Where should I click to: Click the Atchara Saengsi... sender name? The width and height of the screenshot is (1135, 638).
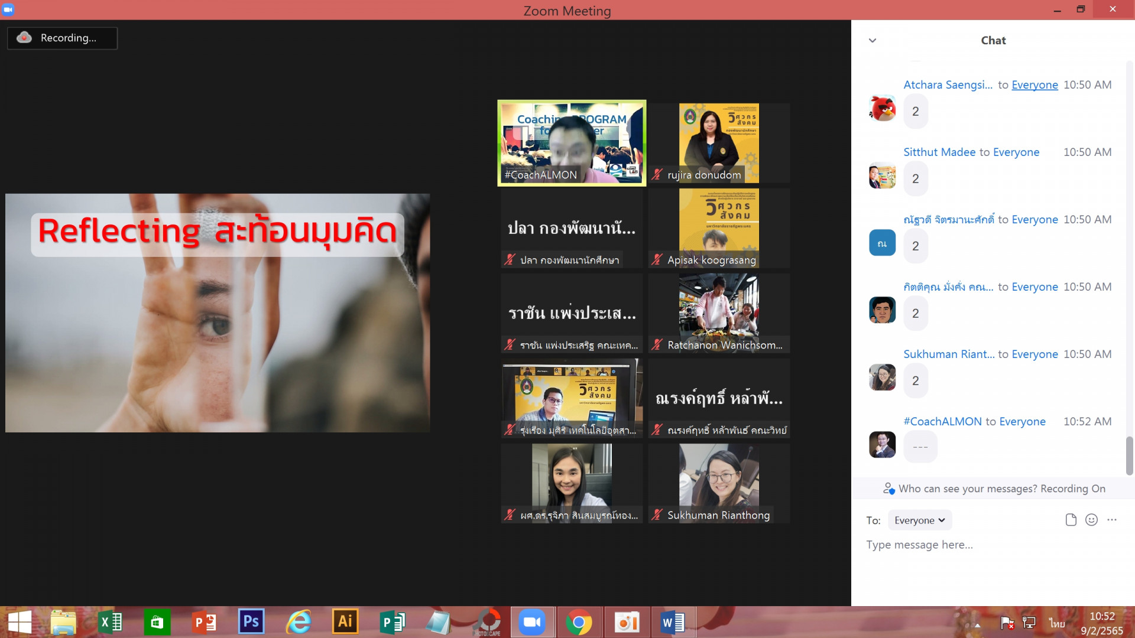(x=948, y=84)
